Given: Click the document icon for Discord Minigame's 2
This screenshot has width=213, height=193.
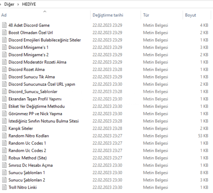Looking at the screenshot, I should (x=4, y=55).
